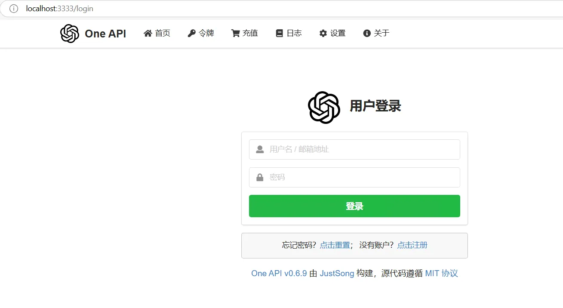This screenshot has width=563, height=308.
Task: Open the 日志 menu item
Action: point(289,33)
